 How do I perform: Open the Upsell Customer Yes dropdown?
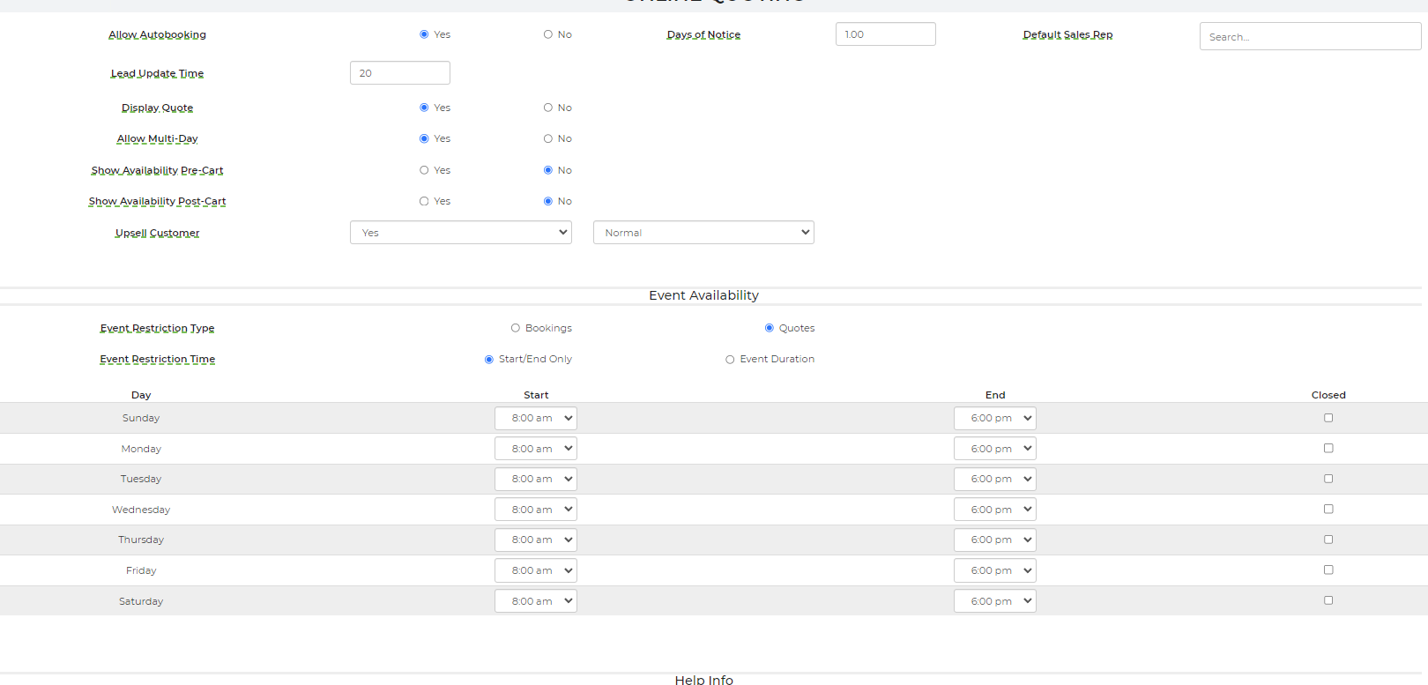pos(460,233)
